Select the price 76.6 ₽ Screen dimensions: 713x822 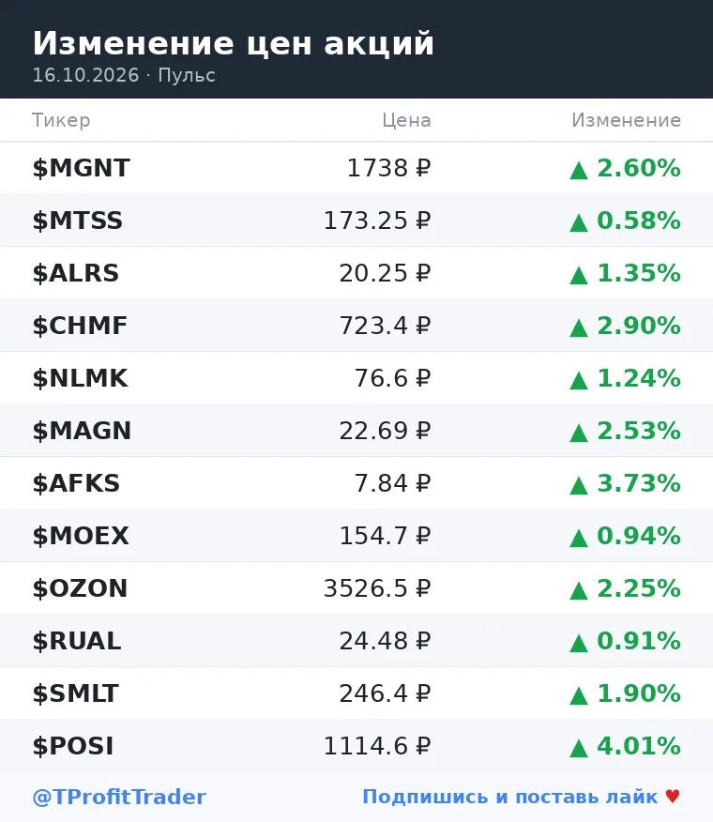point(393,378)
